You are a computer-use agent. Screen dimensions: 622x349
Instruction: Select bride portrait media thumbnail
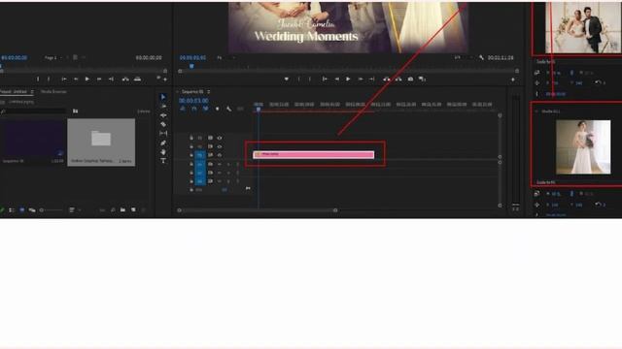(x=583, y=147)
